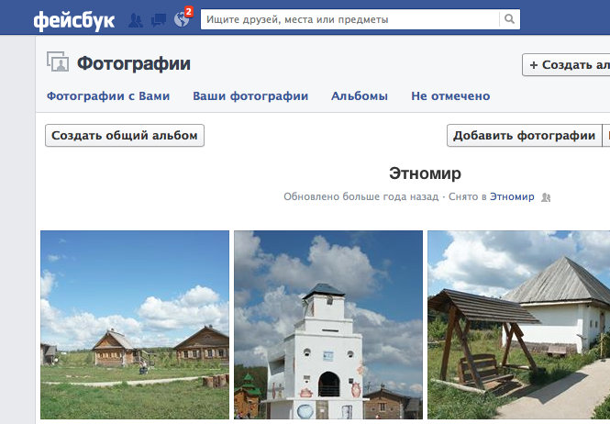Screen dimensions: 610x424
Task: Open photo of wooden swing bench
Action: 518,325
